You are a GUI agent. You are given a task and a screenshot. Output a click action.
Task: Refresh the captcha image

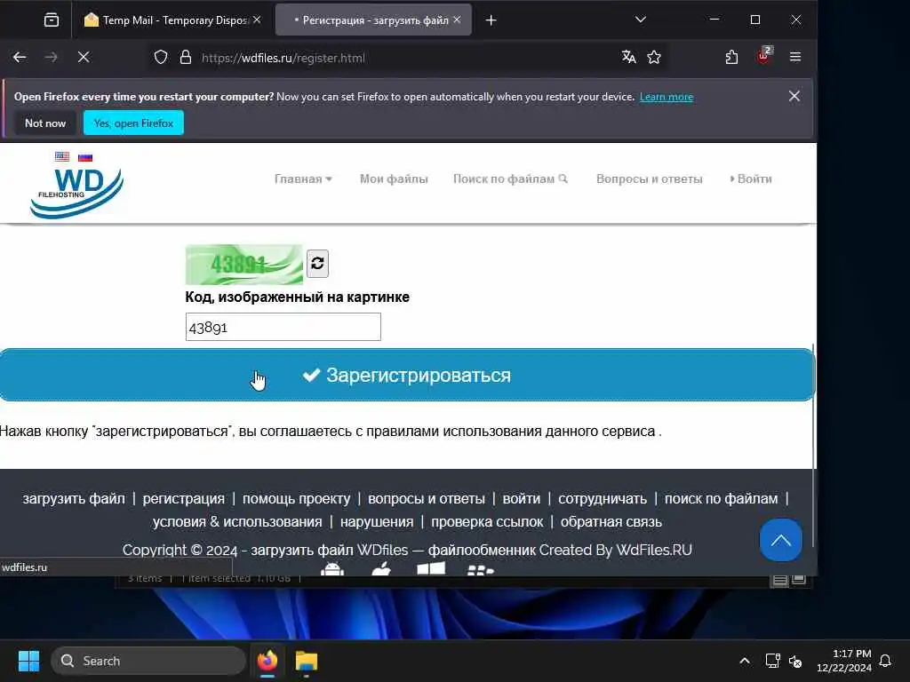(x=317, y=264)
